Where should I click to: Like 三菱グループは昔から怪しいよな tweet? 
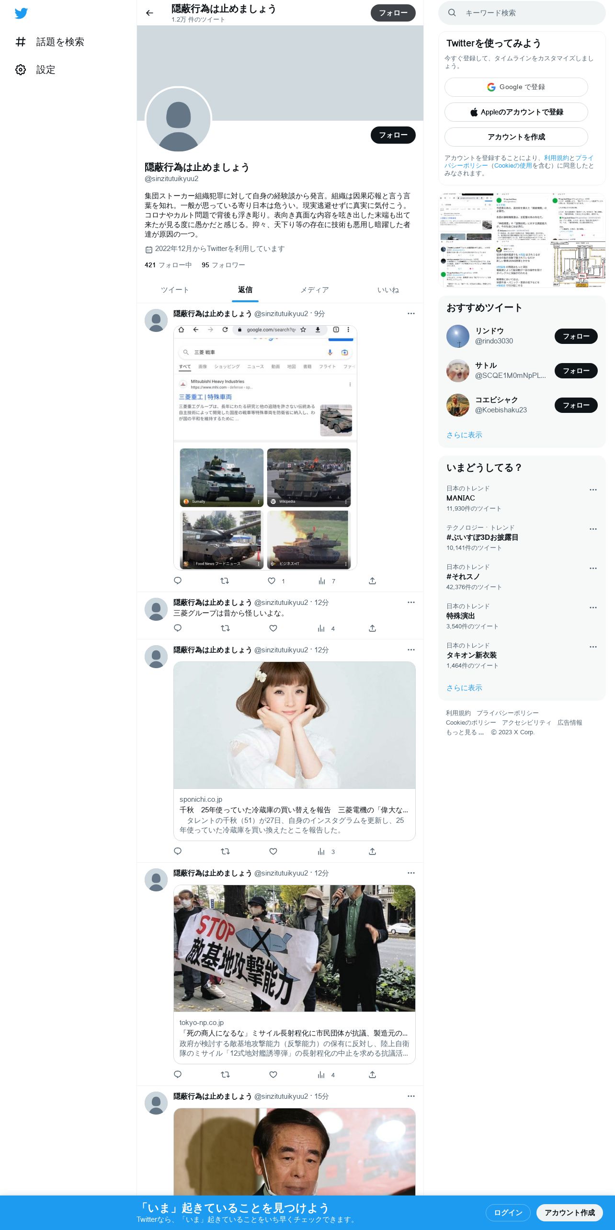pyautogui.click(x=273, y=628)
